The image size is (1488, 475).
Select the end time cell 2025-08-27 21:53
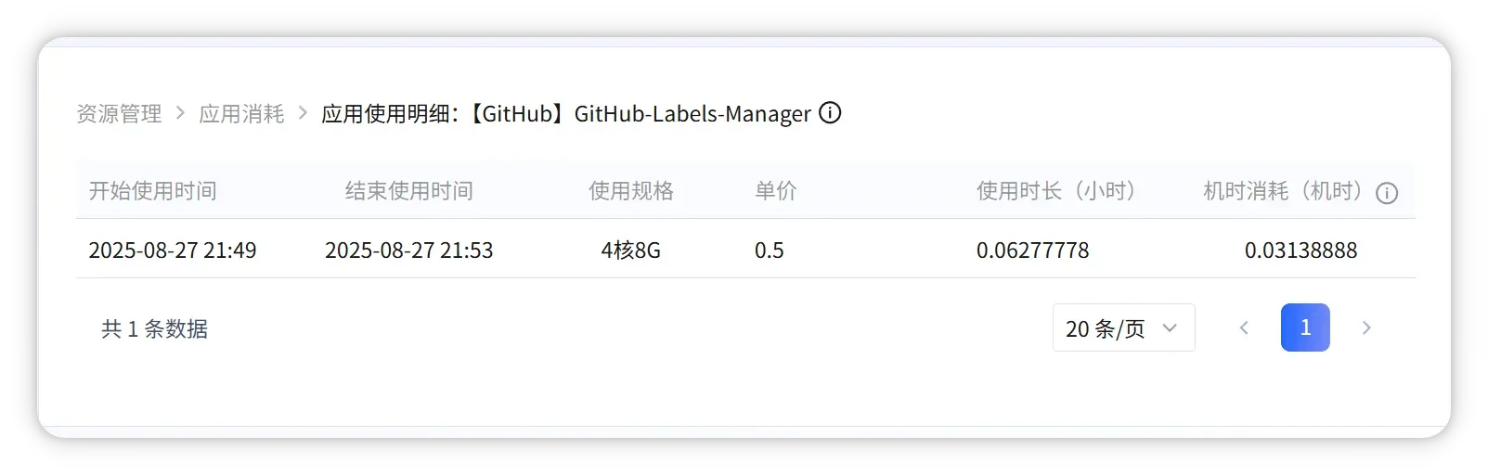[408, 250]
